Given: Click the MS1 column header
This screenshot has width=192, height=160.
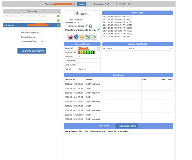Looking at the screenshot, I should tap(164, 79).
